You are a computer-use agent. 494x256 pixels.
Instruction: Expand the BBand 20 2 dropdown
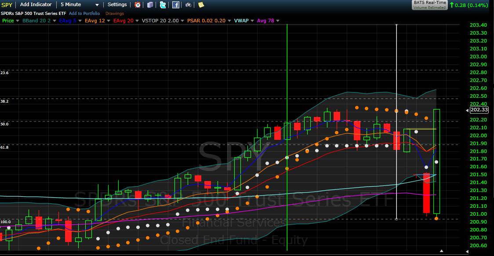tap(54, 21)
